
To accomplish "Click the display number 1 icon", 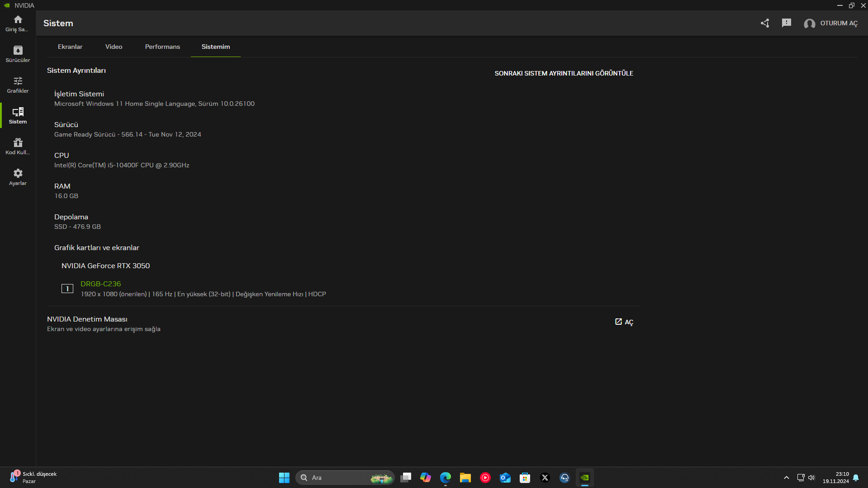I will click(x=67, y=289).
